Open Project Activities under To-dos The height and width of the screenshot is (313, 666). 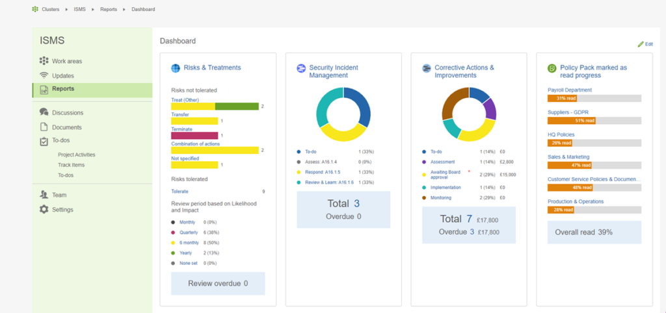[x=77, y=155]
